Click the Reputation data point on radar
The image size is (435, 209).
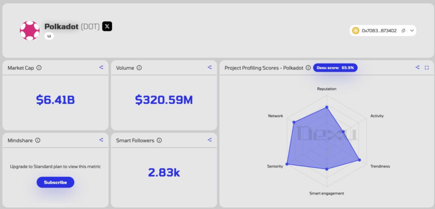pyautogui.click(x=327, y=107)
